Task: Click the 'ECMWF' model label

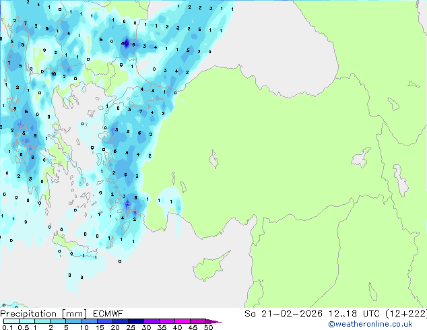Action: pos(108,314)
